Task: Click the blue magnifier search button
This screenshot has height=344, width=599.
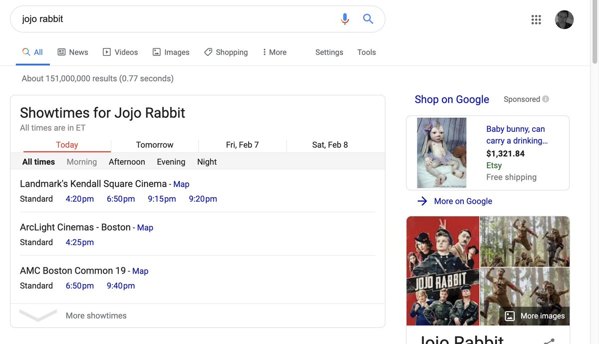Action: pyautogui.click(x=368, y=19)
